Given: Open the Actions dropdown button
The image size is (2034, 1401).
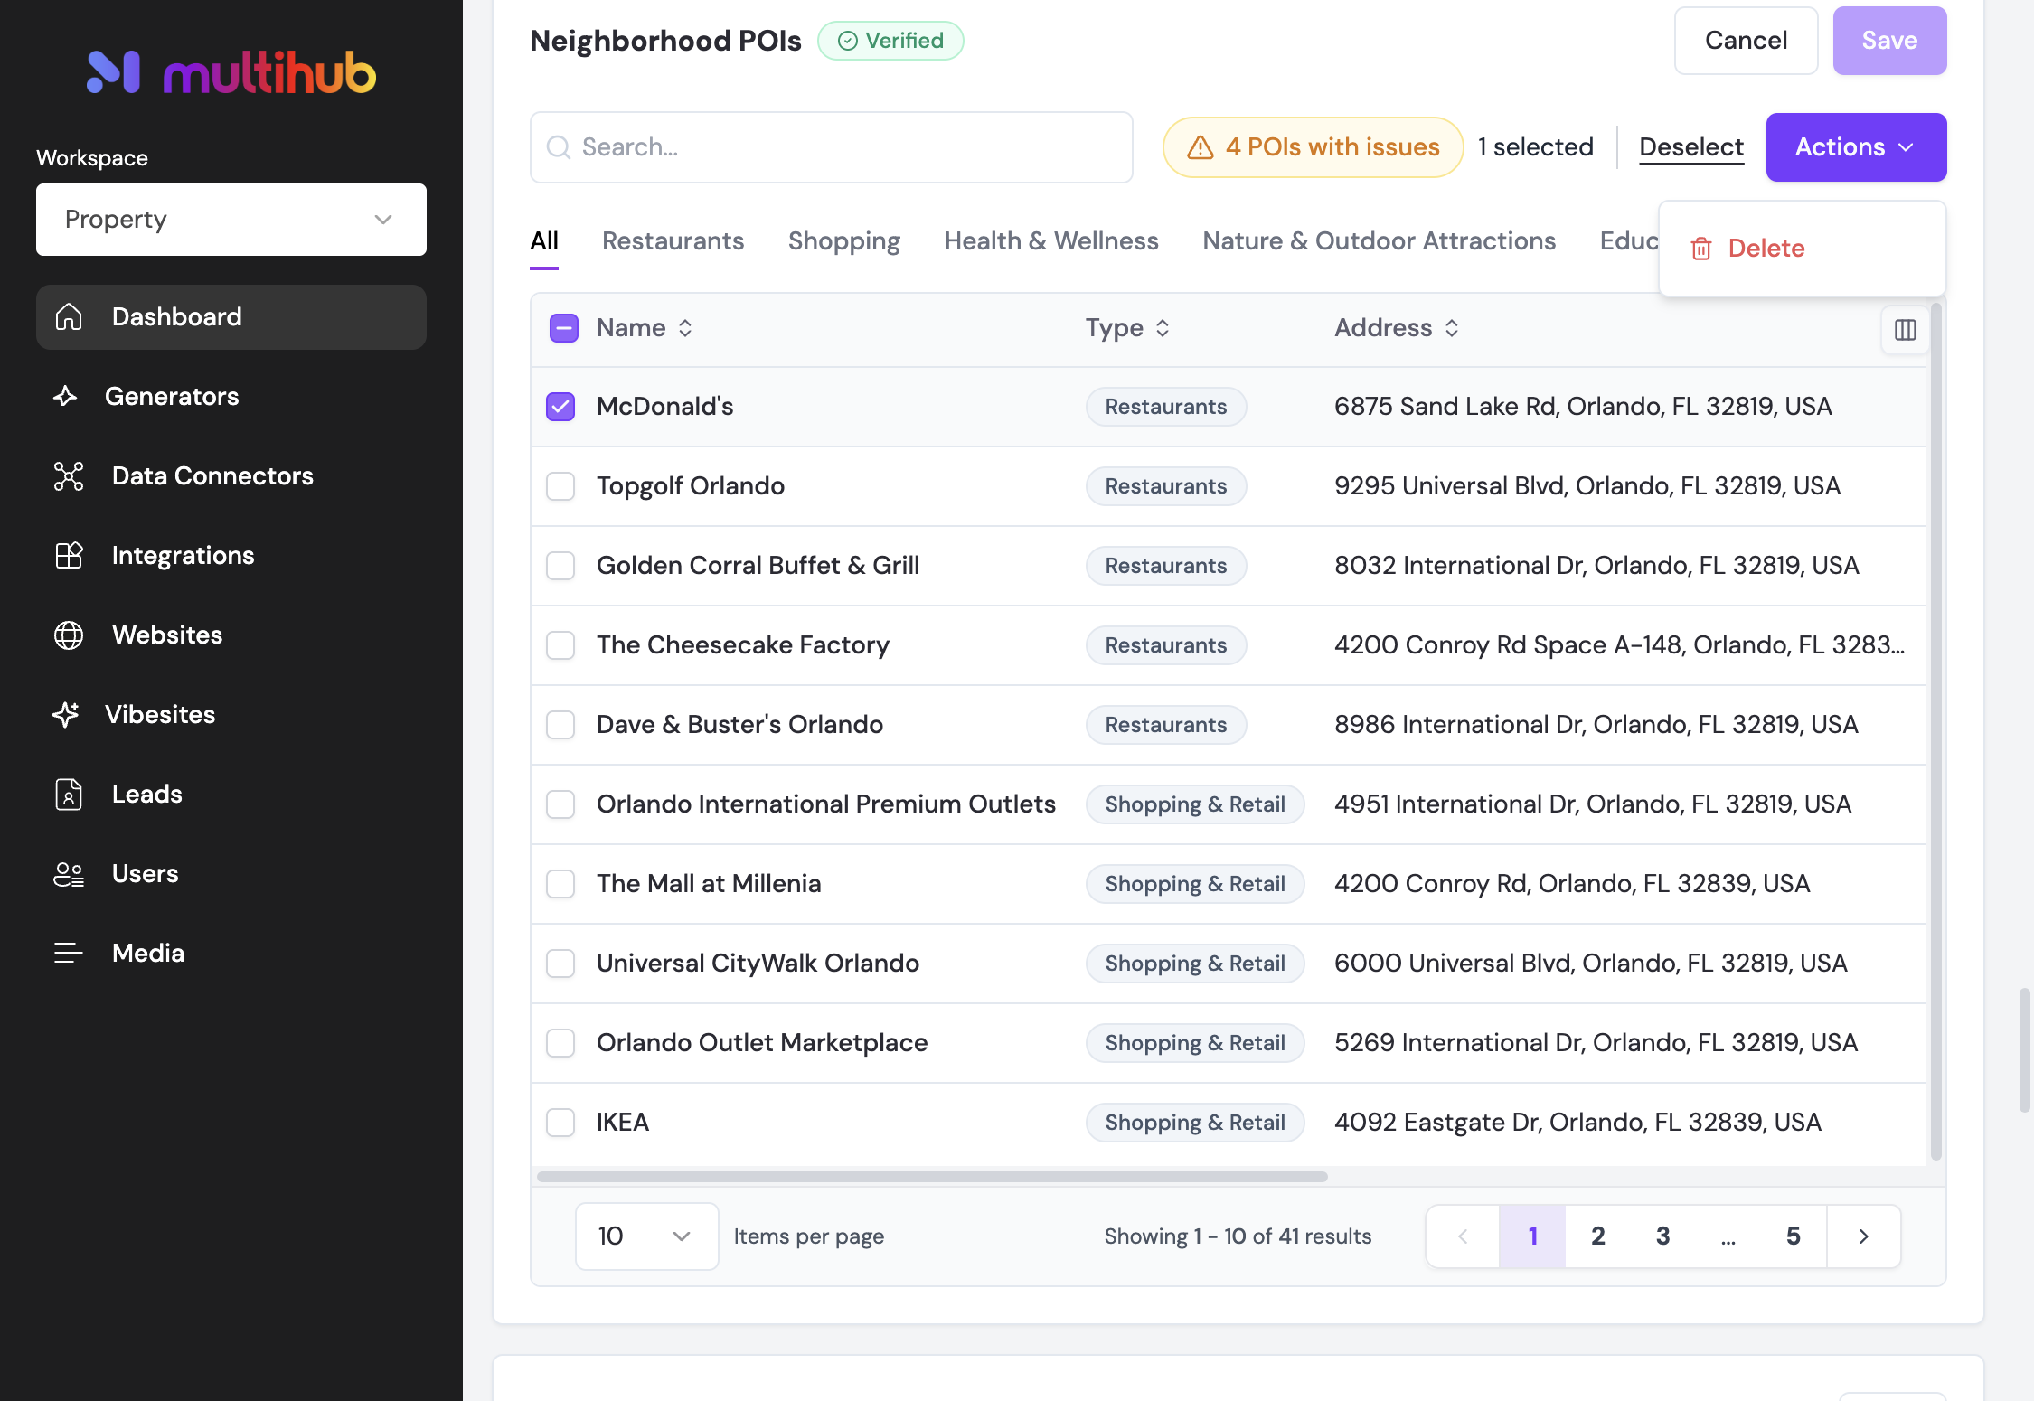Looking at the screenshot, I should coord(1856,147).
